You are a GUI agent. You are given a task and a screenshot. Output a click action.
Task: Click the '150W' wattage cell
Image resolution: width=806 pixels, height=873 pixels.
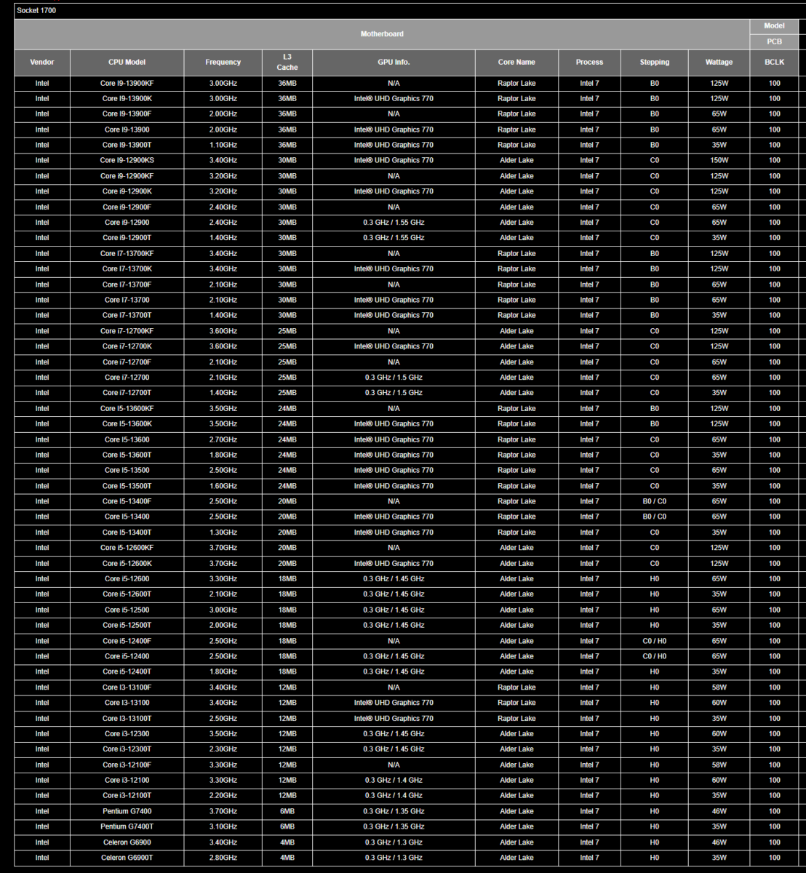[x=719, y=161]
